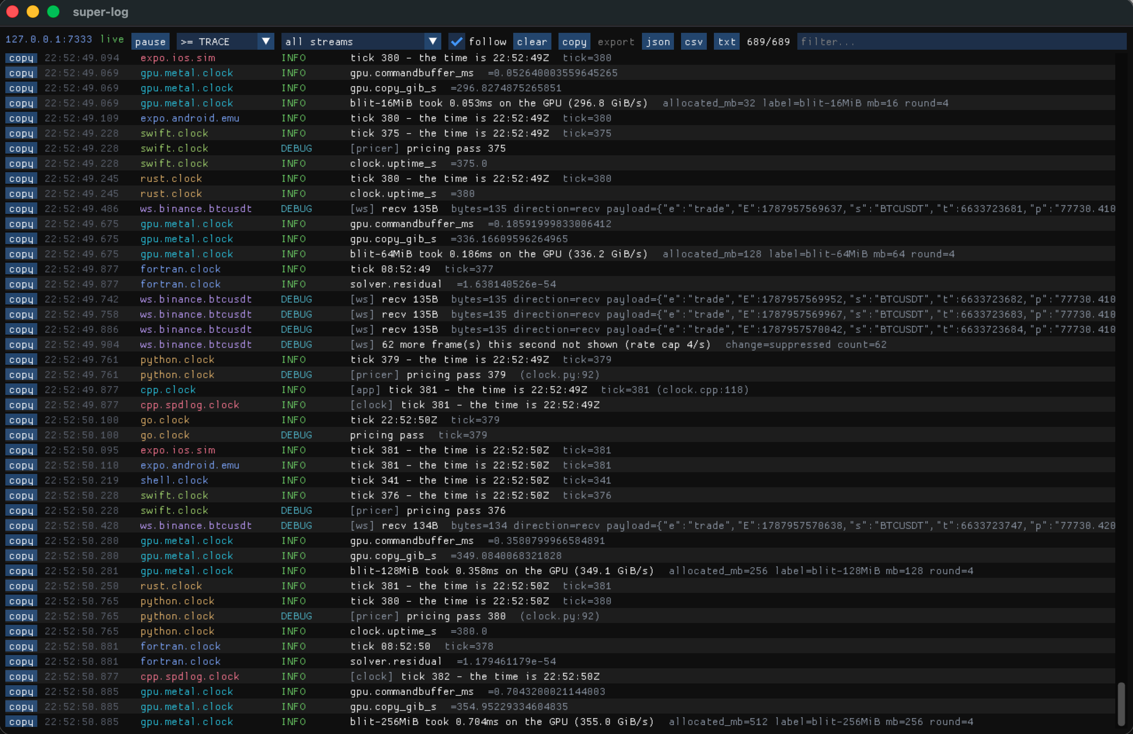Screen dimensions: 1133x734
Task: Click the shell.clock source name
Action: click(174, 481)
